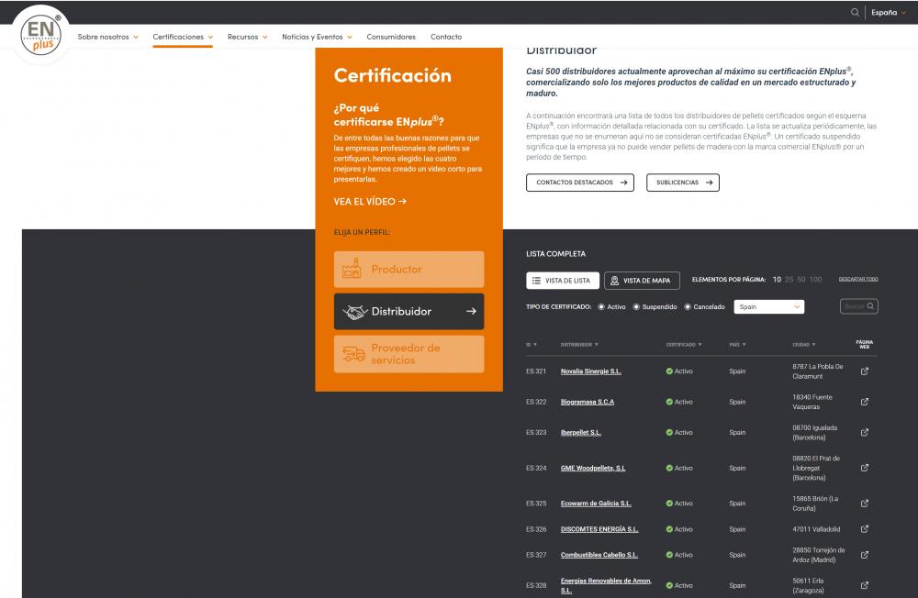
Task: Sort table by País column
Action: click(738, 345)
